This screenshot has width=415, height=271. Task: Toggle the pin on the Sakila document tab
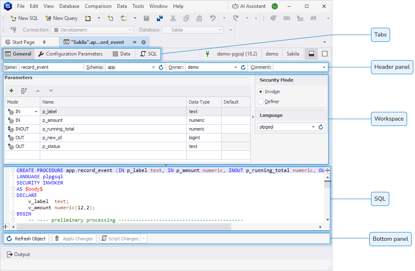(x=134, y=42)
